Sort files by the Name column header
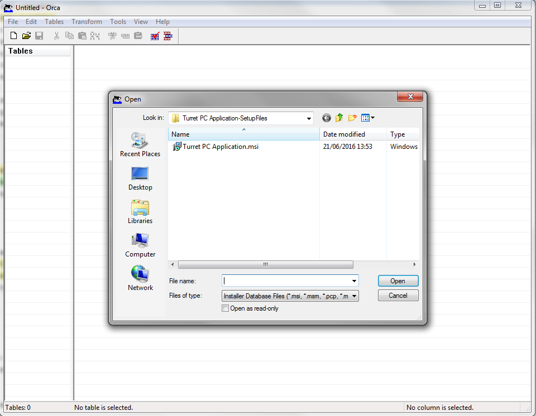 244,134
